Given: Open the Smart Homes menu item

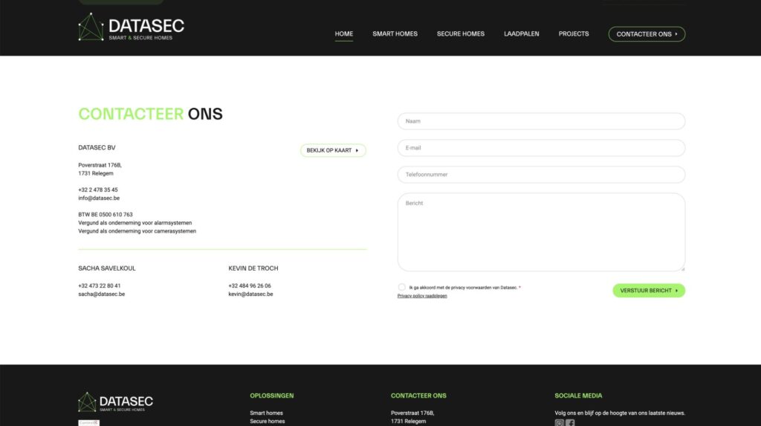Looking at the screenshot, I should 395,34.
